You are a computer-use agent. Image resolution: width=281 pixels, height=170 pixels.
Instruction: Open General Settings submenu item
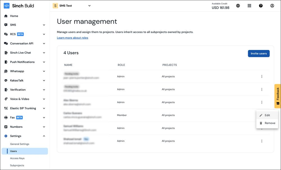19,144
